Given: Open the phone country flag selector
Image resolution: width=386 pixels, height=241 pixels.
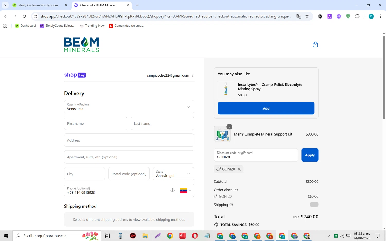Looking at the screenshot, I should (x=186, y=191).
